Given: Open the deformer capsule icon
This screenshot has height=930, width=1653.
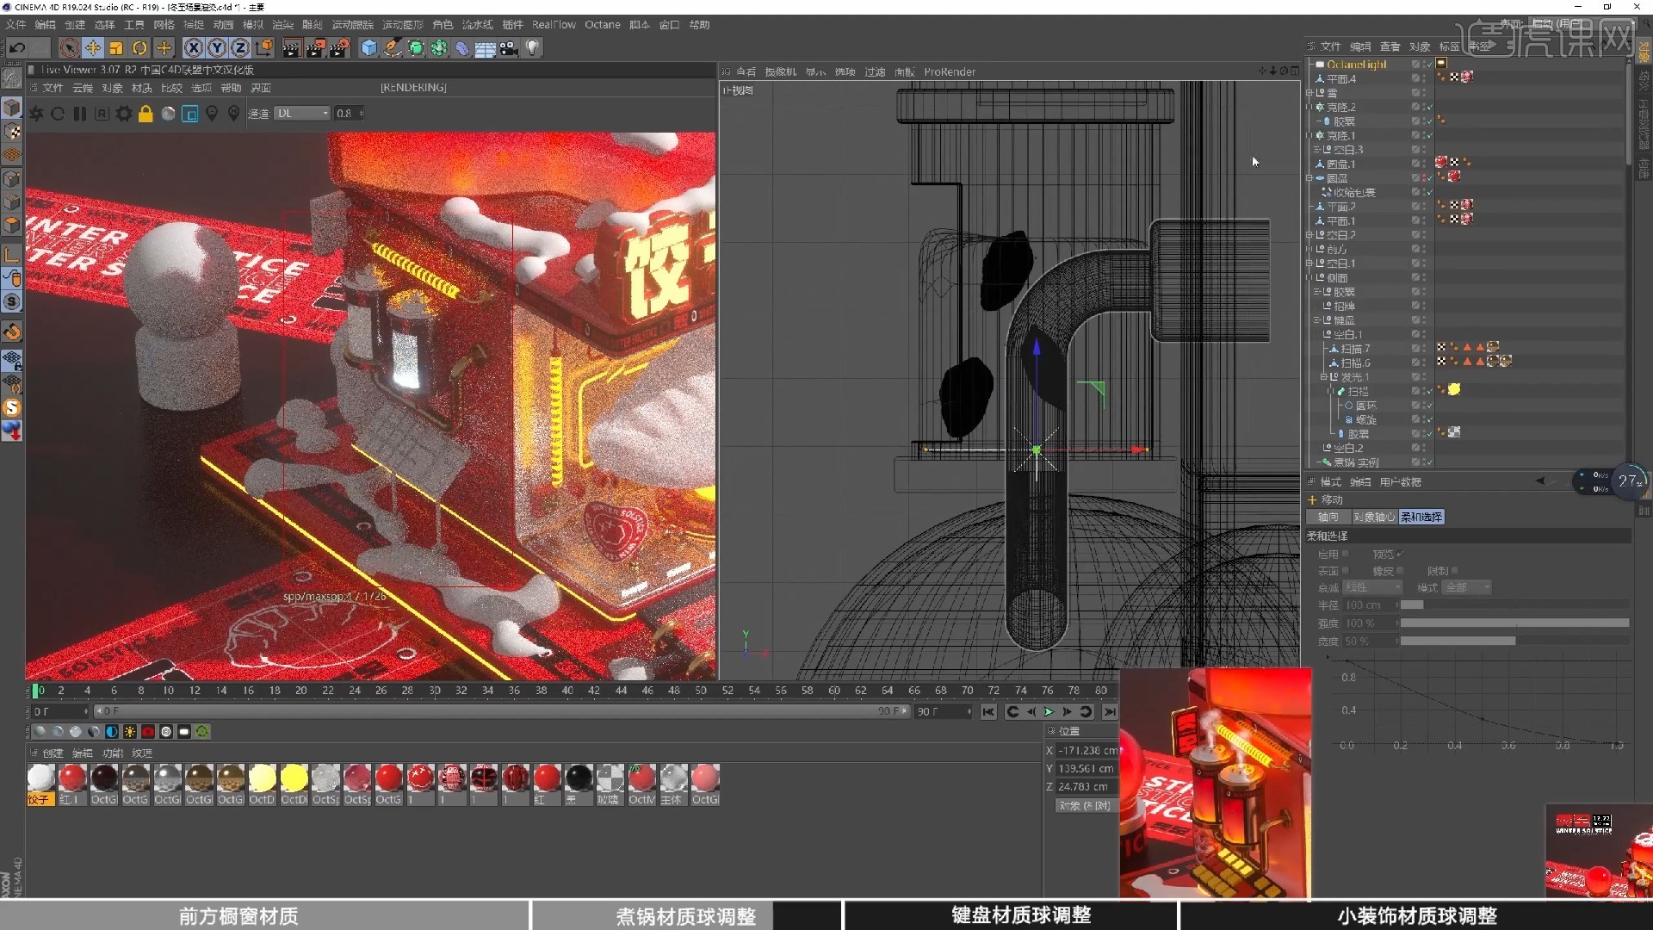Looking at the screenshot, I should pos(462,48).
